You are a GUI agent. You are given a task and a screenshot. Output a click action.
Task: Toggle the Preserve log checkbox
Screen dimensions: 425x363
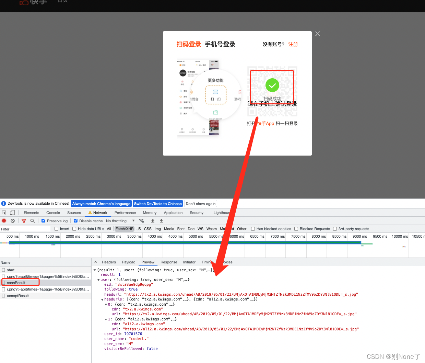pos(43,221)
